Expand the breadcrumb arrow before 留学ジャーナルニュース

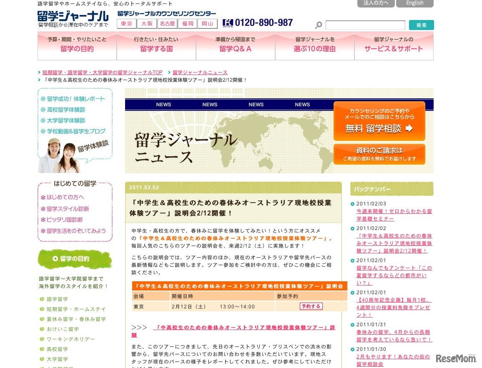click(x=168, y=73)
